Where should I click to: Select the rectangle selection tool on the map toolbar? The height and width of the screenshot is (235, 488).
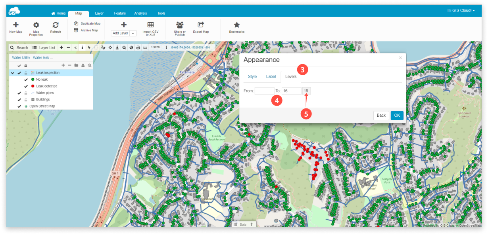pos(97,47)
